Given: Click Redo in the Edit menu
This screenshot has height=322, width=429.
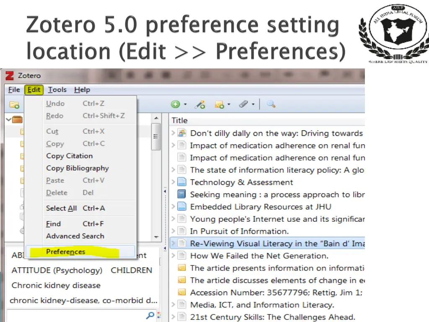Looking at the screenshot, I should 80,116.
